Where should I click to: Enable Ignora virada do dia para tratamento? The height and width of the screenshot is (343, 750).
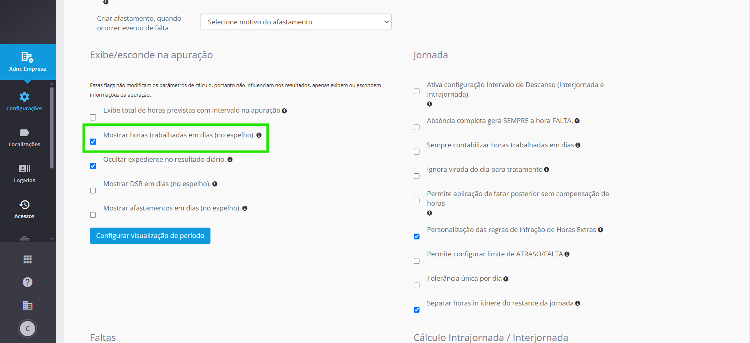(x=417, y=176)
